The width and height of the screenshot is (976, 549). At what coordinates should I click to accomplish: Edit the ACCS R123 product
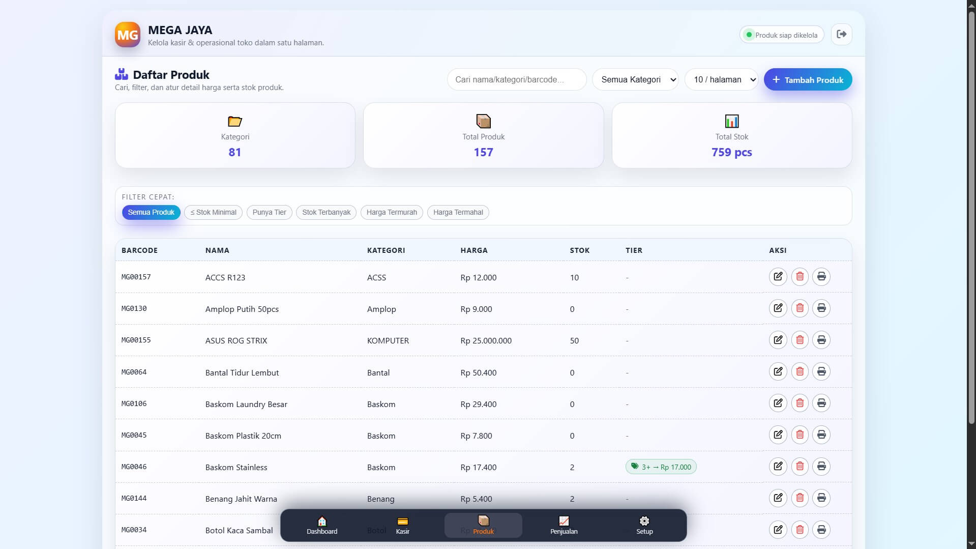pyautogui.click(x=778, y=277)
